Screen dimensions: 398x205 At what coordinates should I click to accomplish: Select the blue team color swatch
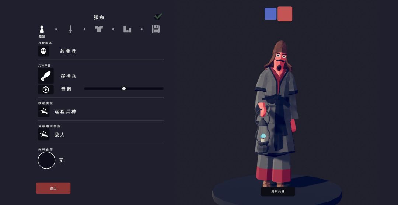coord(270,14)
